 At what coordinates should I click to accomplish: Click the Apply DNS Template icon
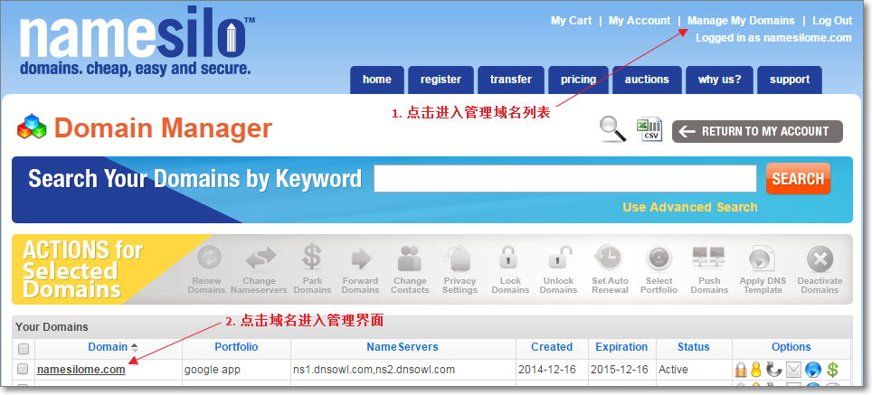pos(762,259)
